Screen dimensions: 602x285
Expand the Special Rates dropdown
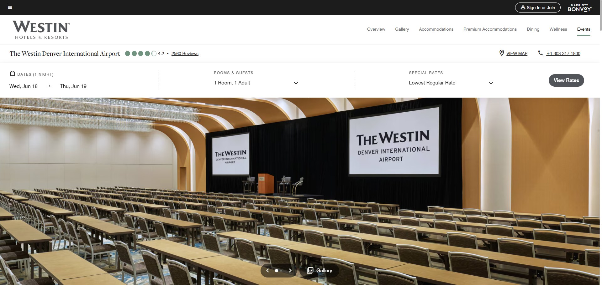pos(451,83)
